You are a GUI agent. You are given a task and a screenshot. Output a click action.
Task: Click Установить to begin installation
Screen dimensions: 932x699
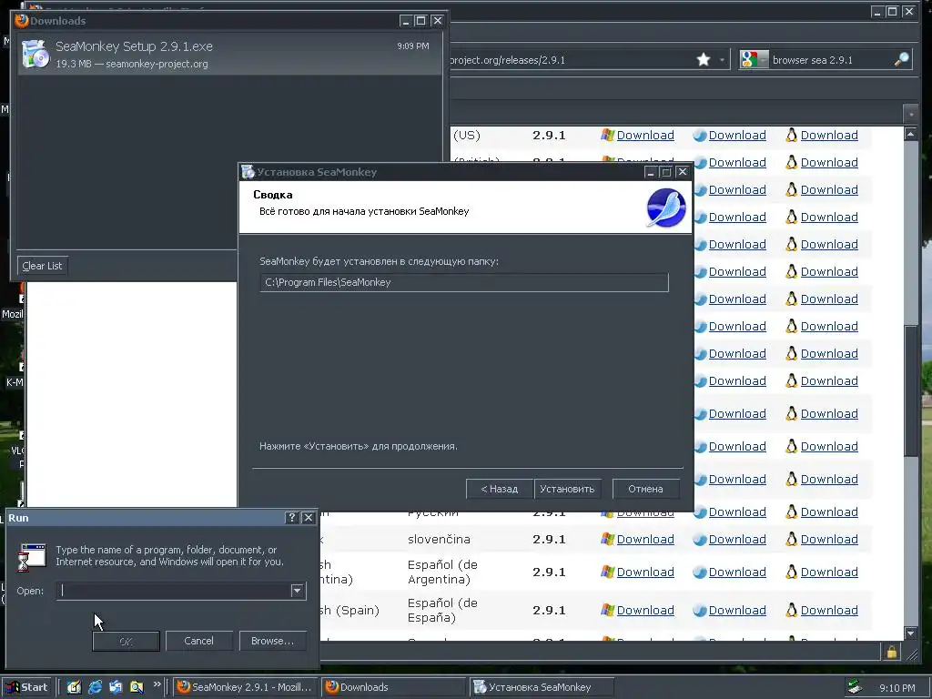tap(567, 489)
